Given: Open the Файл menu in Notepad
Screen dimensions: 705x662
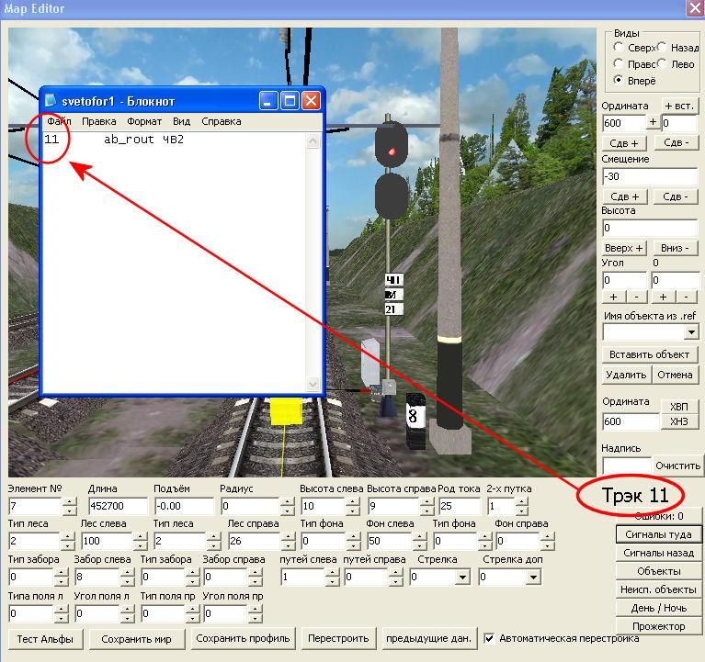Looking at the screenshot, I should 58,121.
